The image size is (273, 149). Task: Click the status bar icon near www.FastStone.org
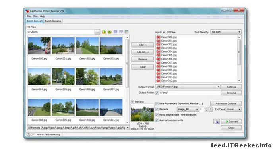(28, 134)
